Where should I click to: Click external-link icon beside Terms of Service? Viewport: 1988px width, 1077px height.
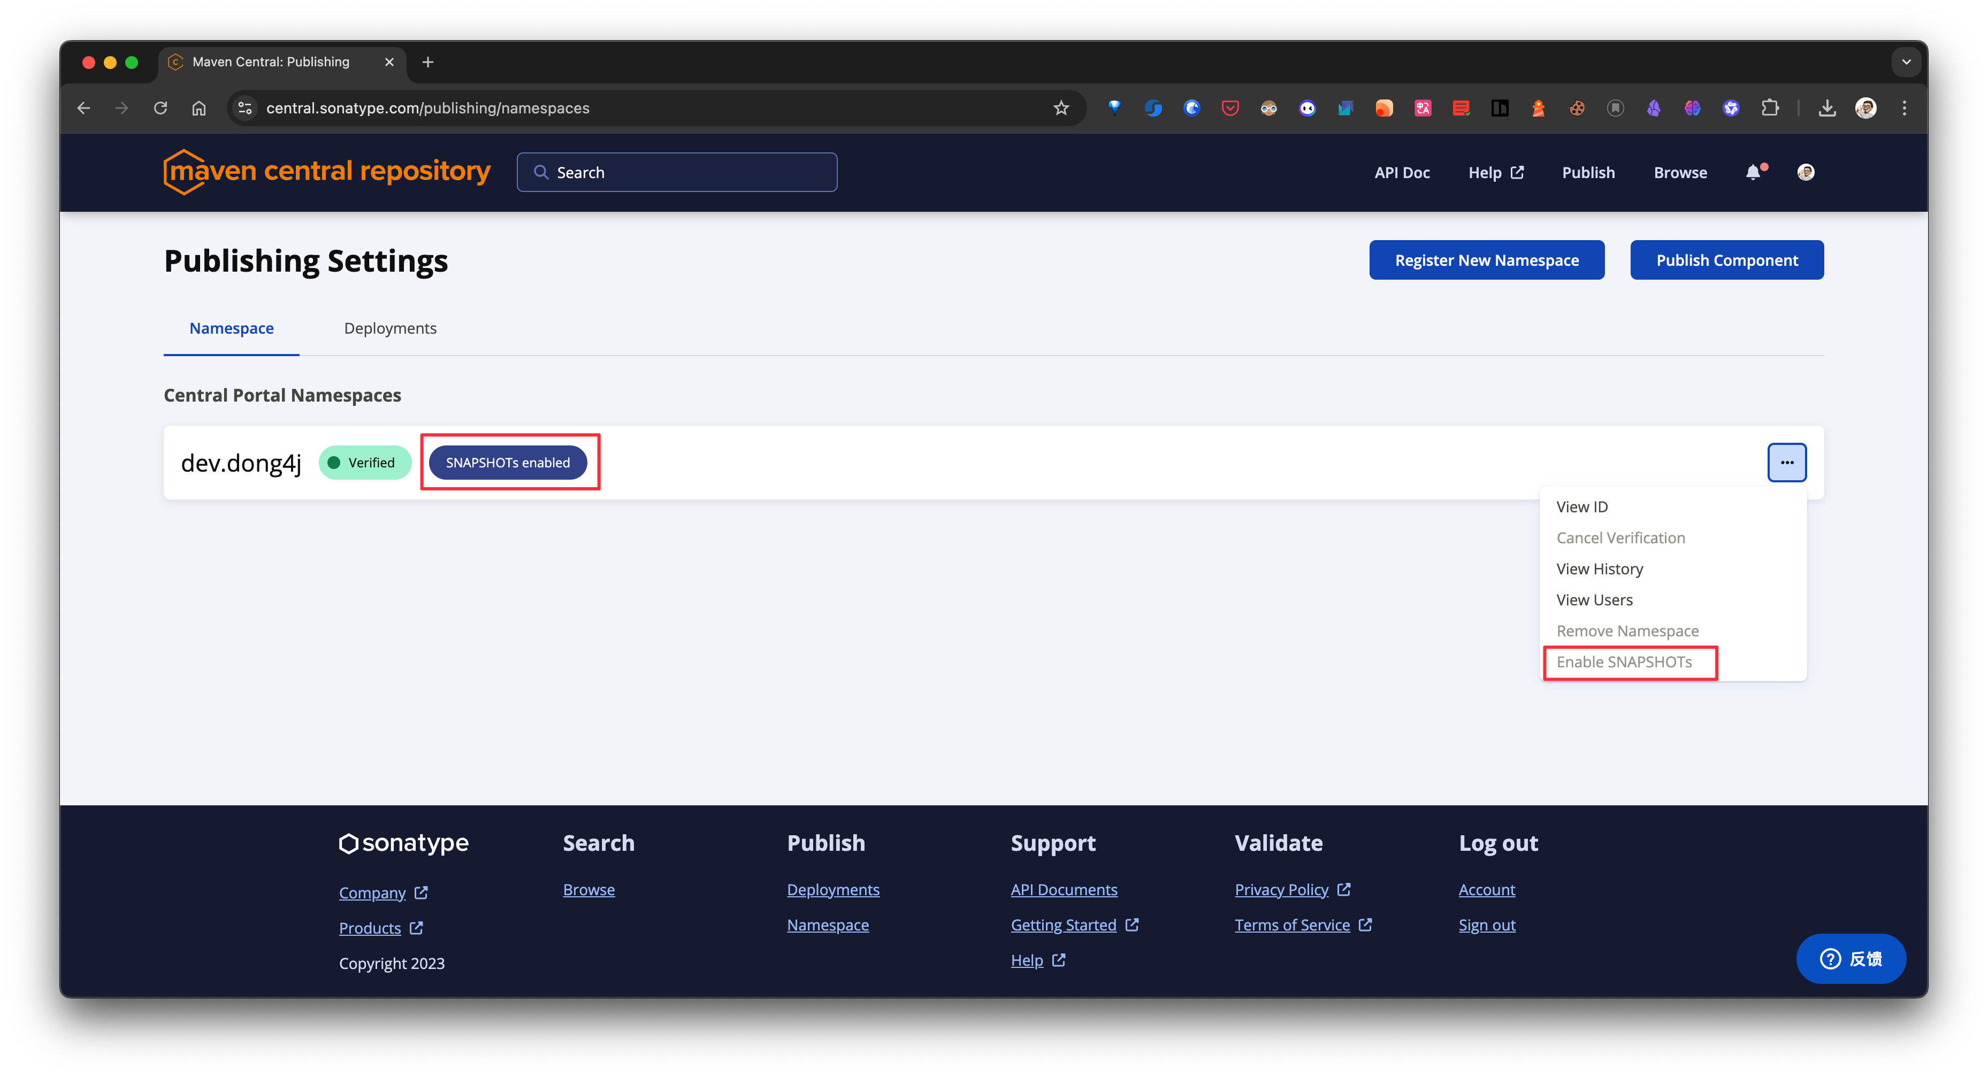[1365, 924]
